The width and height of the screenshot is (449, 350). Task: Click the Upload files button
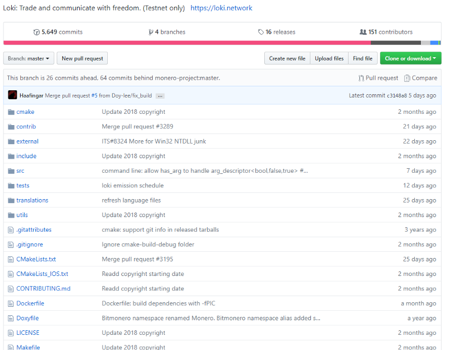329,58
